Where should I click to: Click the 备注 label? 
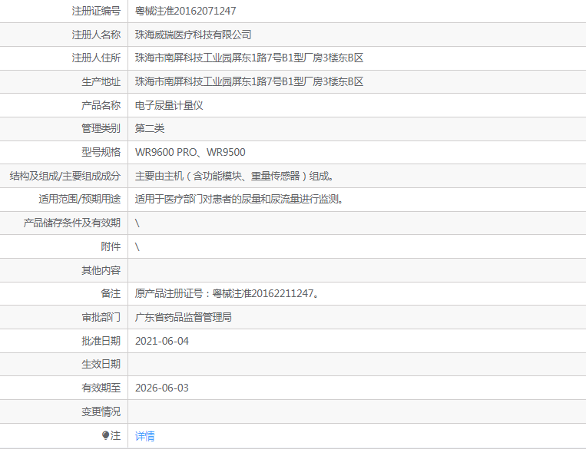point(111,293)
